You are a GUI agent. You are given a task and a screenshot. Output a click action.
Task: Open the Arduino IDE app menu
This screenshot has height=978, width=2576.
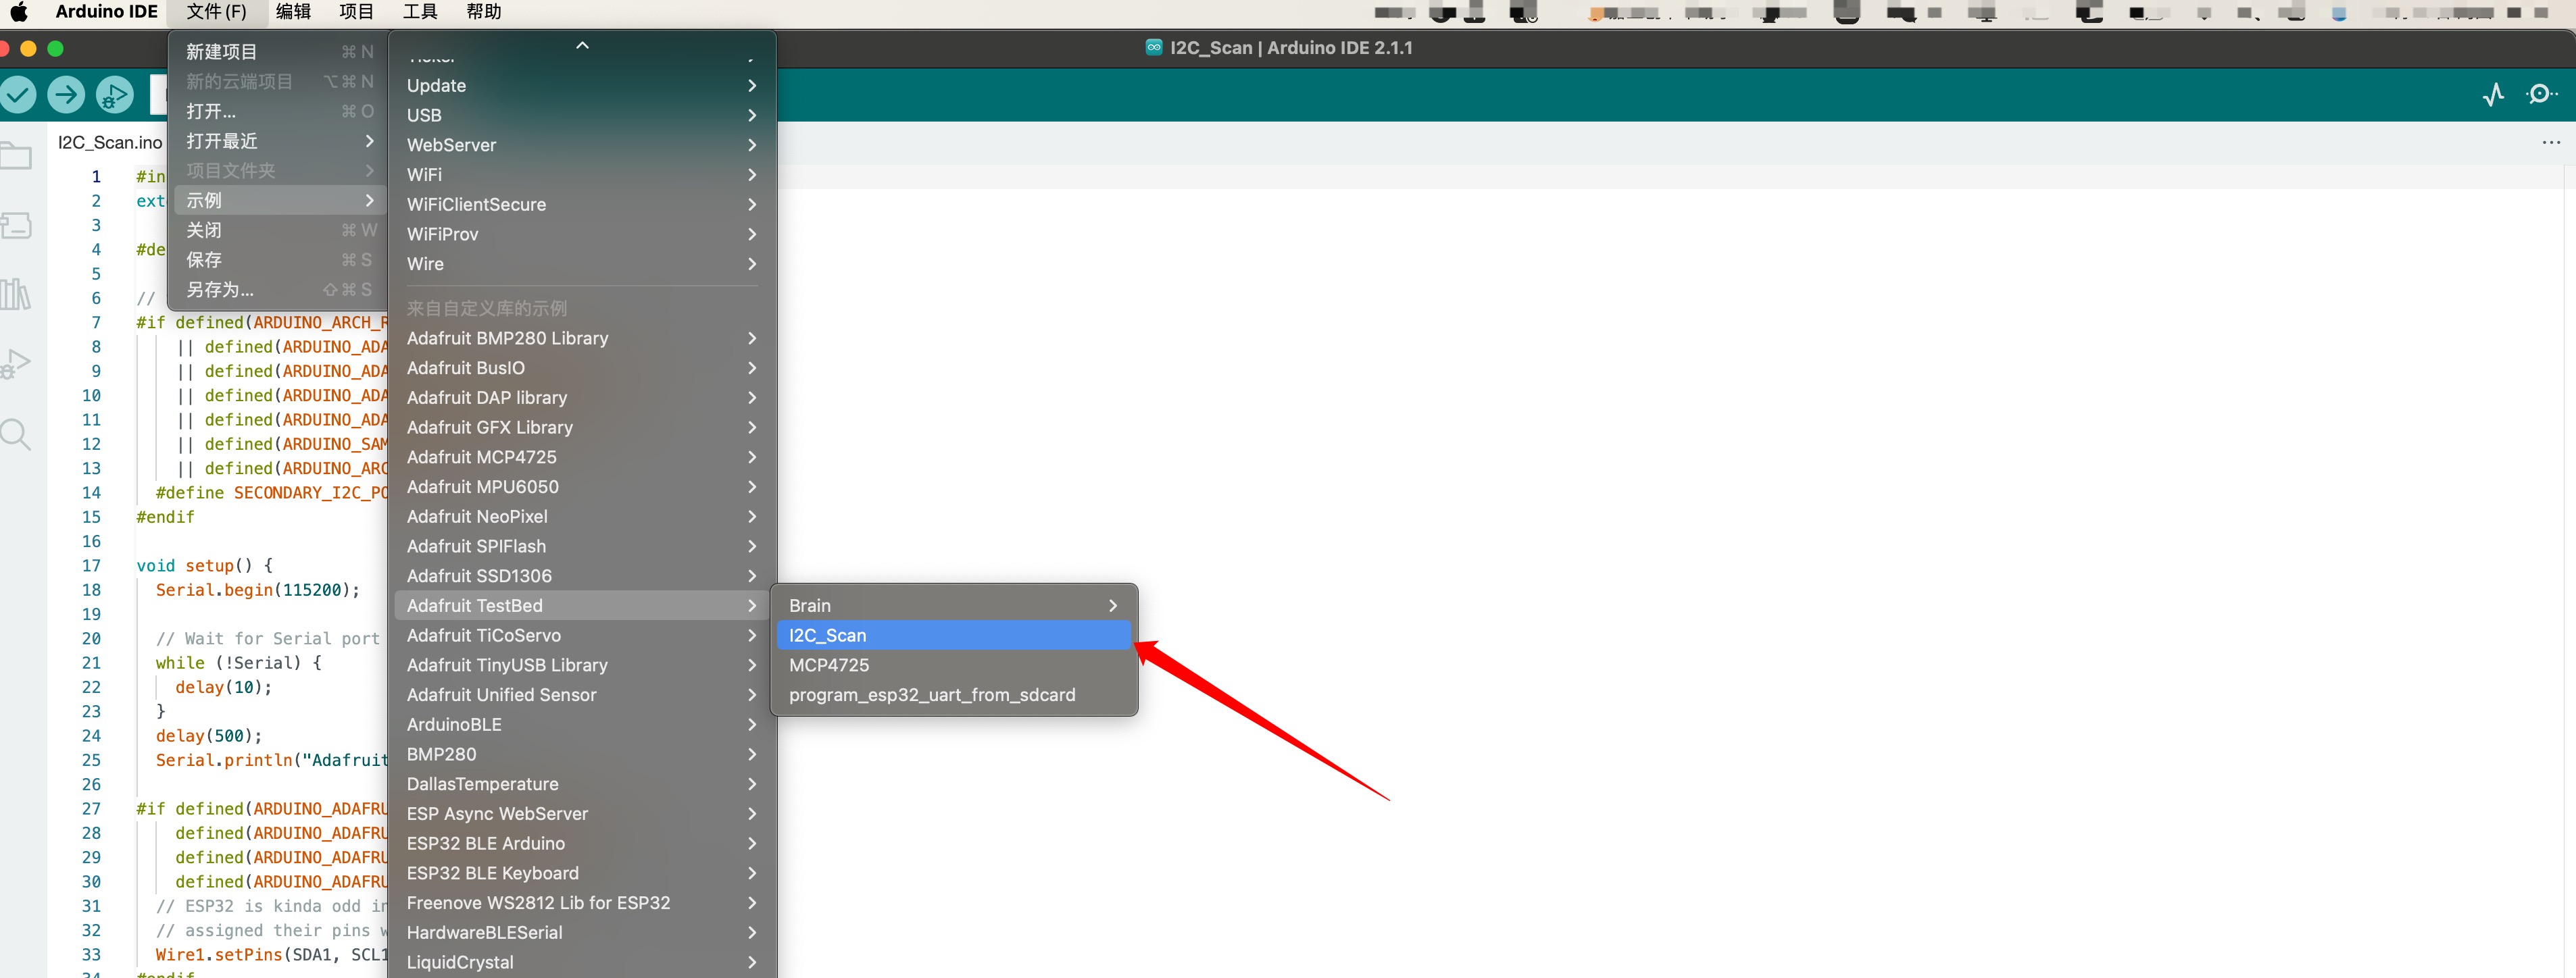coord(106,12)
